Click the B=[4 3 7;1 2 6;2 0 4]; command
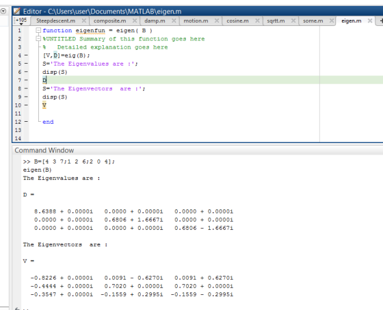 pos(75,162)
